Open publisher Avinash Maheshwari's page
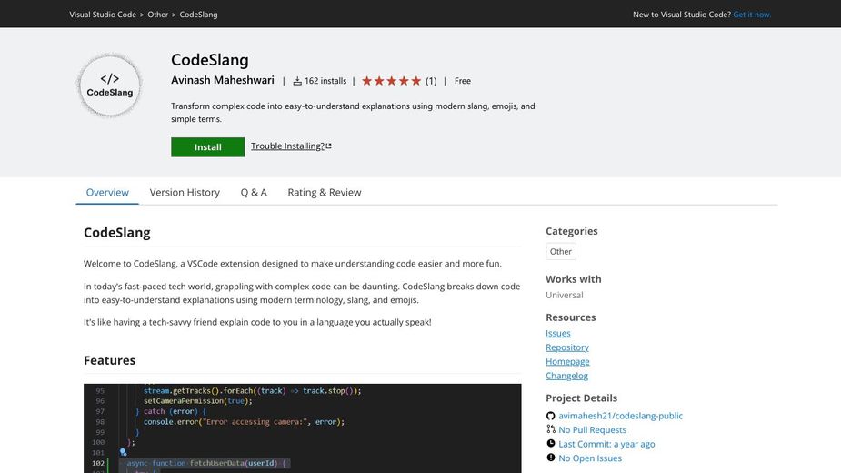Viewport: 841px width, 473px height. coord(223,80)
